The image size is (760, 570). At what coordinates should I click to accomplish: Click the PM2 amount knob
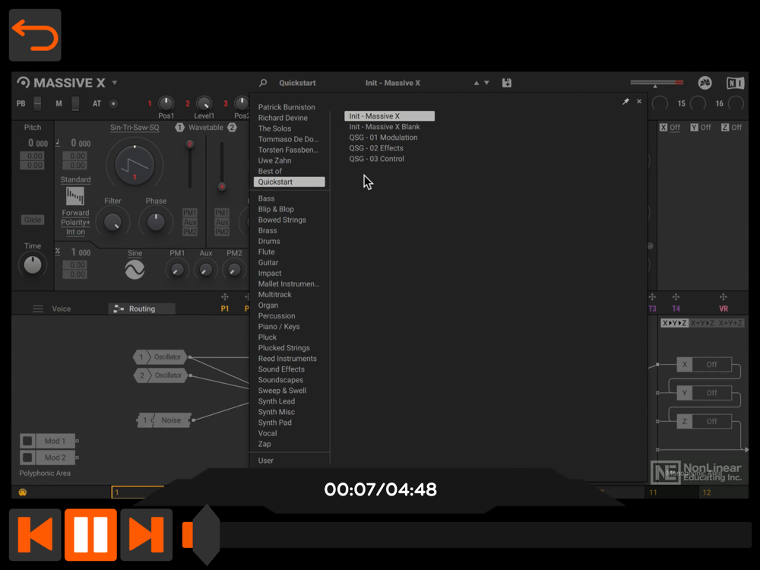(x=234, y=270)
